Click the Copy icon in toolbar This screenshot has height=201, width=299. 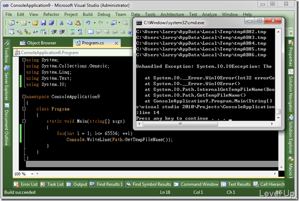[70, 23]
